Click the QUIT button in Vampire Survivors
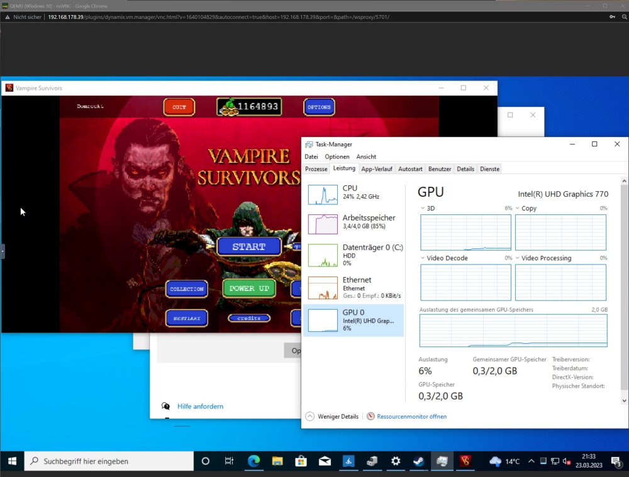 pyautogui.click(x=179, y=107)
